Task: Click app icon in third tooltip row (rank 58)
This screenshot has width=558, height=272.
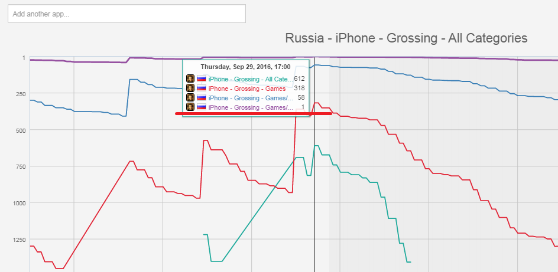Action: [190, 97]
